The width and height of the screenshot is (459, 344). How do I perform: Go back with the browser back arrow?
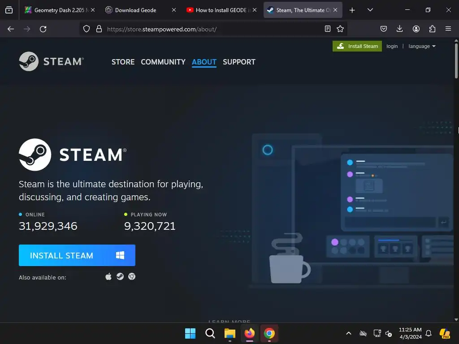[11, 29]
